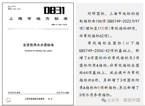Click the line 3项水质参考指标

tap(95, 95)
